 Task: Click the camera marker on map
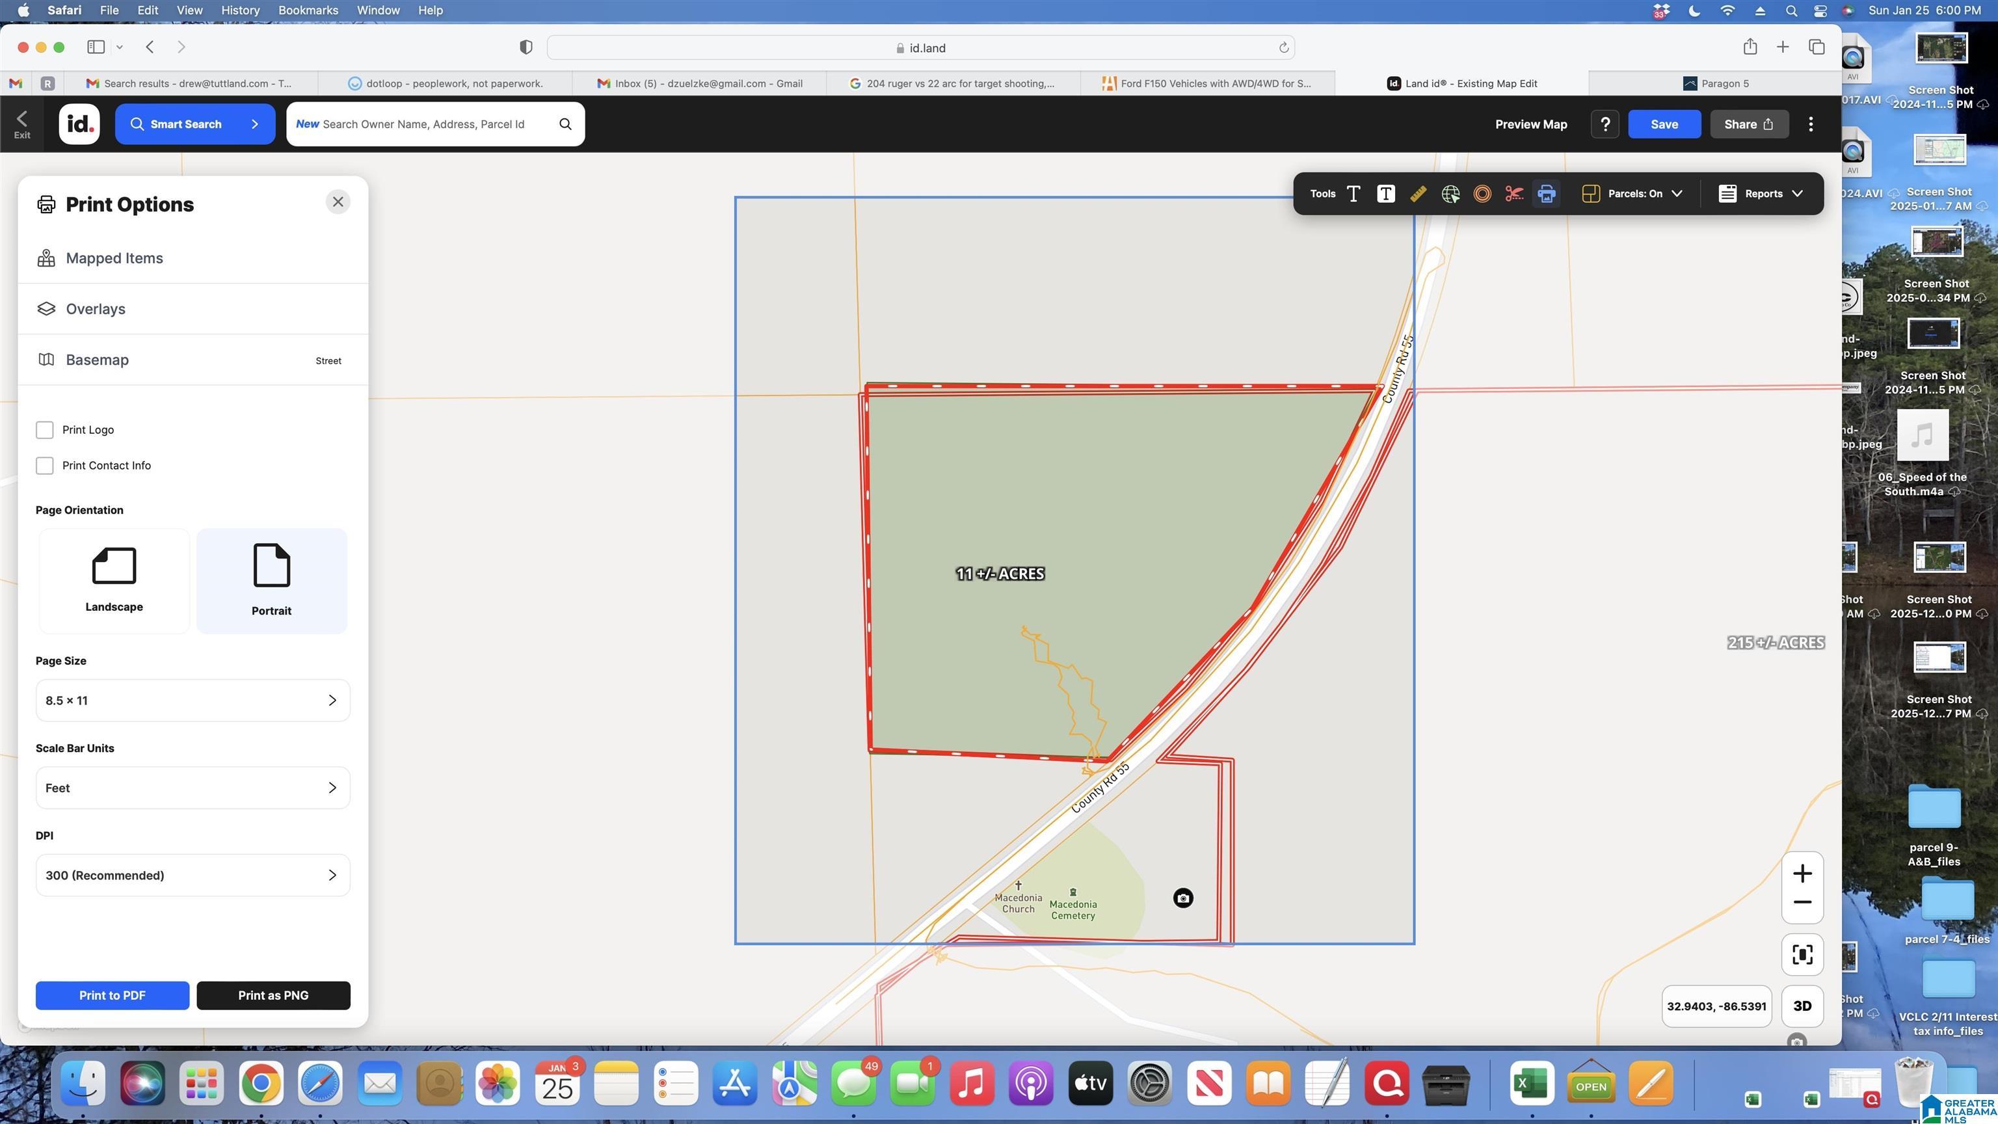pos(1182,898)
